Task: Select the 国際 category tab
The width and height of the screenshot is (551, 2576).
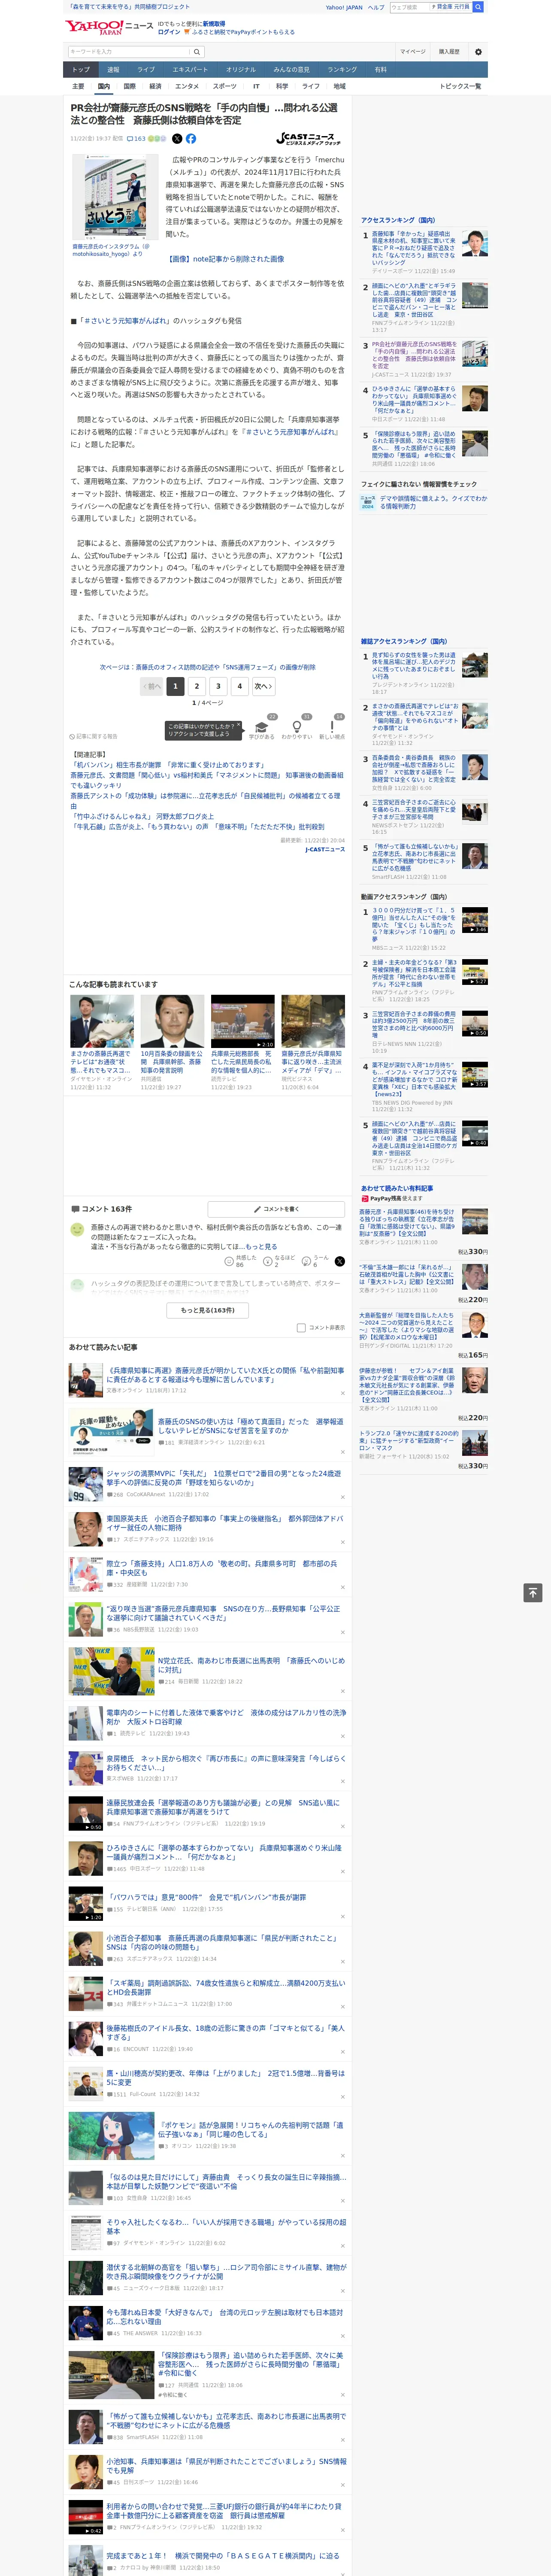Action: click(x=129, y=86)
